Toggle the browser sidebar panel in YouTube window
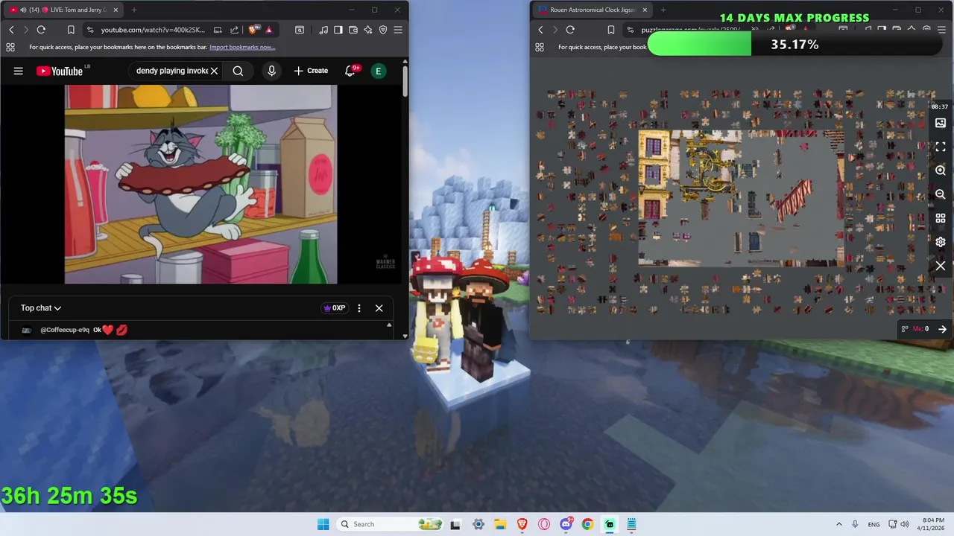 (338, 30)
